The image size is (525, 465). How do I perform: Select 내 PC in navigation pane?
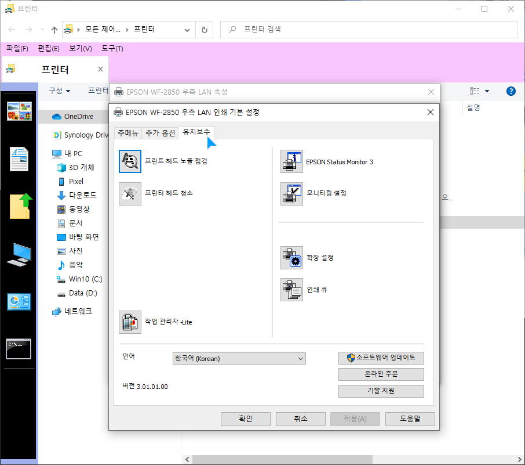pos(67,154)
